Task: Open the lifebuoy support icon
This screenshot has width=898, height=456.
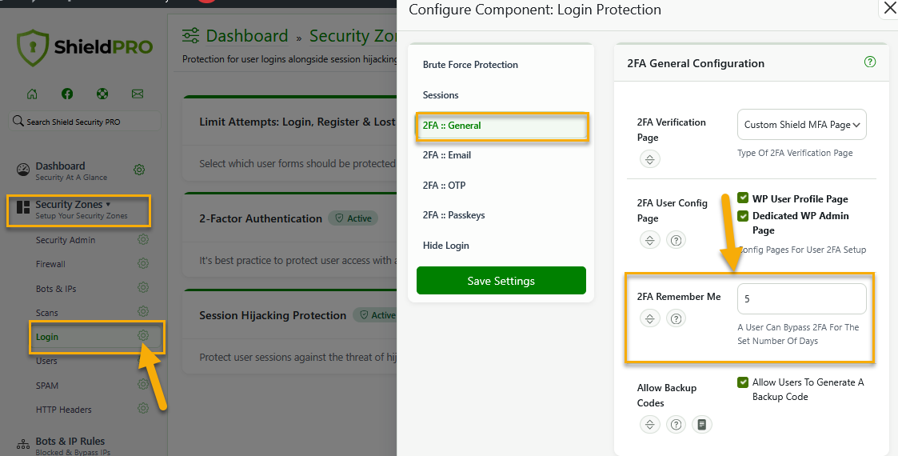Action: (102, 94)
